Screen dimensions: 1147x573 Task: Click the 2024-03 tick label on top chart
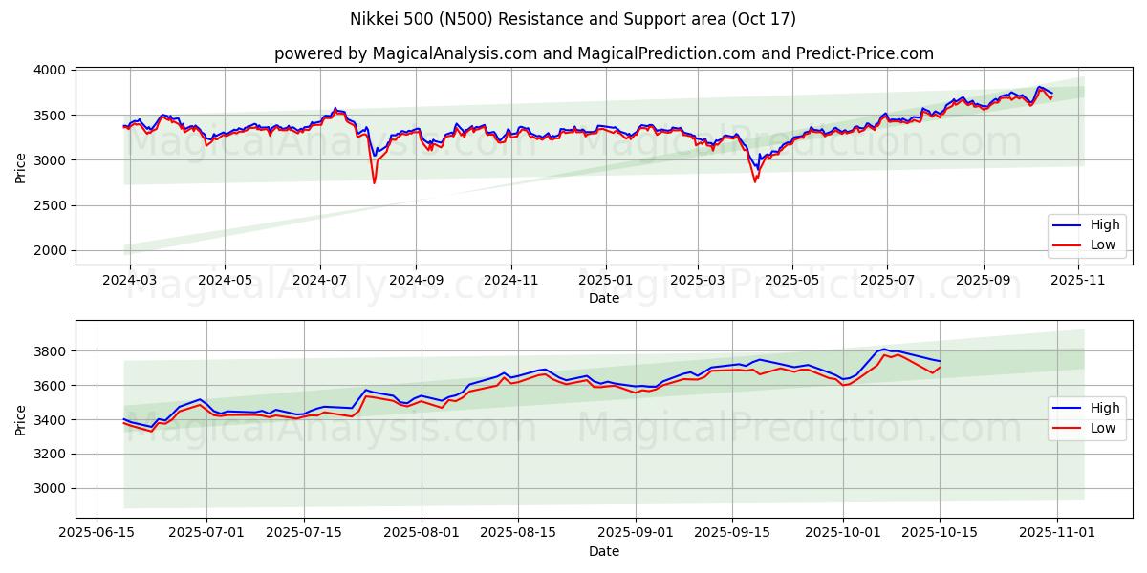click(129, 281)
